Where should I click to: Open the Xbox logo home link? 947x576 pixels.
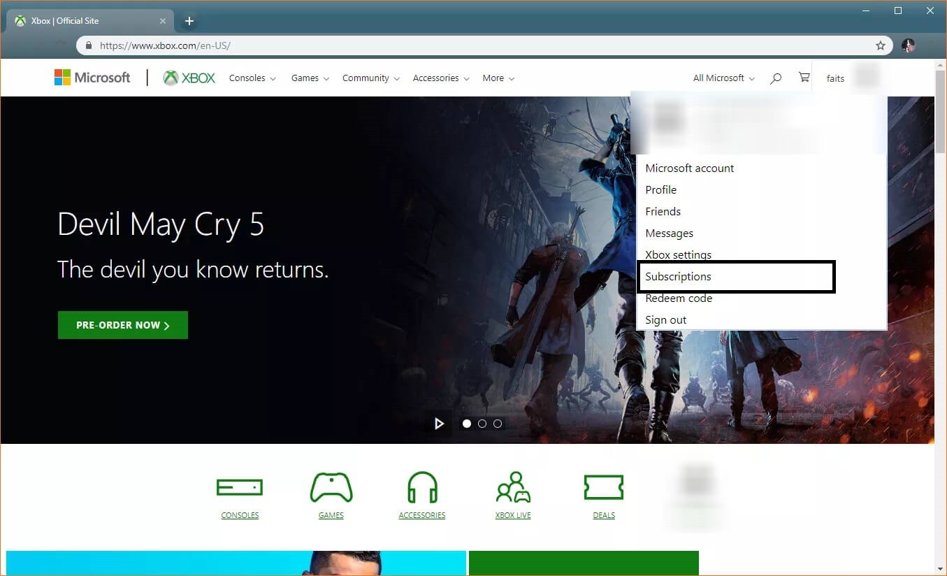click(x=189, y=78)
